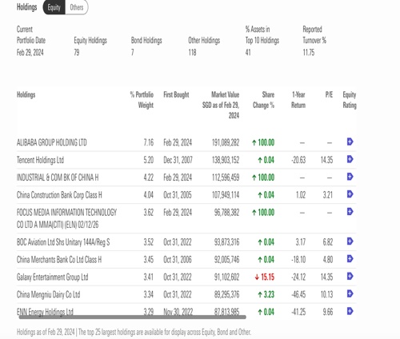This screenshot has height=339, width=400.
Task: Click Tencent 1-year return -20.63
Action: click(x=298, y=160)
